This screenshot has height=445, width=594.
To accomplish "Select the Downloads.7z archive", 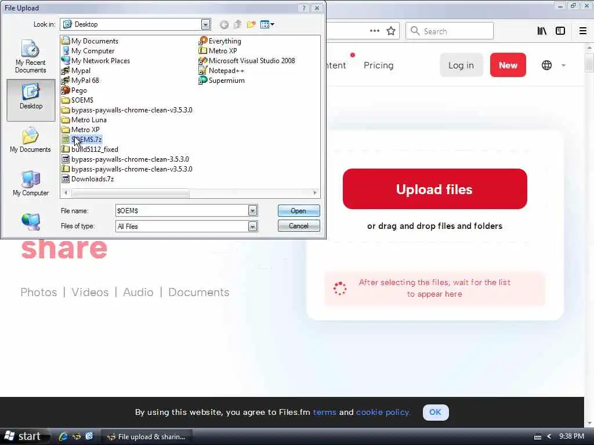I will pos(88,178).
